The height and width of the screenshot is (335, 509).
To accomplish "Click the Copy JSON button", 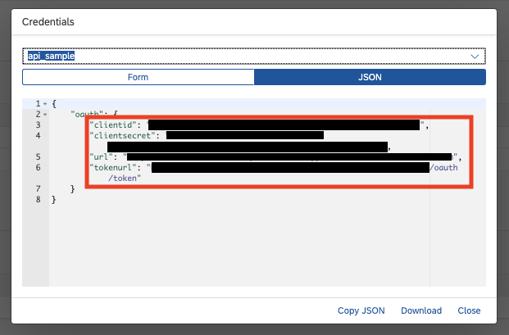I will (361, 310).
